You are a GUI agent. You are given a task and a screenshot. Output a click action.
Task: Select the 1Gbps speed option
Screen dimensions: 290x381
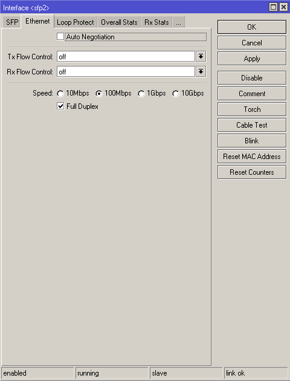(x=141, y=94)
